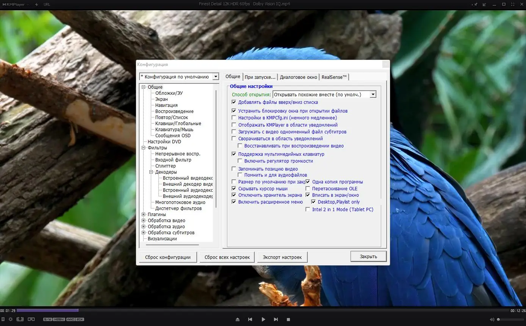The image size is (526, 326).
Task: Click the download arrow icon in bottom bar
Action: click(x=20, y=319)
